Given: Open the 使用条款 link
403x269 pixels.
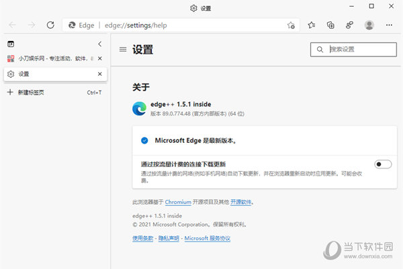Looking at the screenshot, I should tap(142, 238).
